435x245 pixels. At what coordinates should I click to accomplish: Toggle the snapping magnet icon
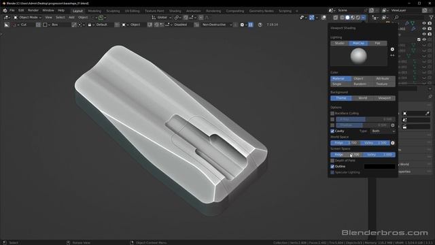click(186, 18)
